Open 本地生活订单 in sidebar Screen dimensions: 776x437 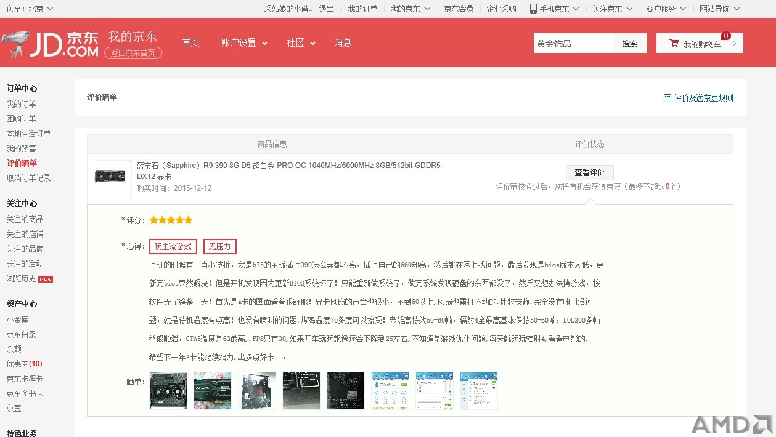point(29,134)
